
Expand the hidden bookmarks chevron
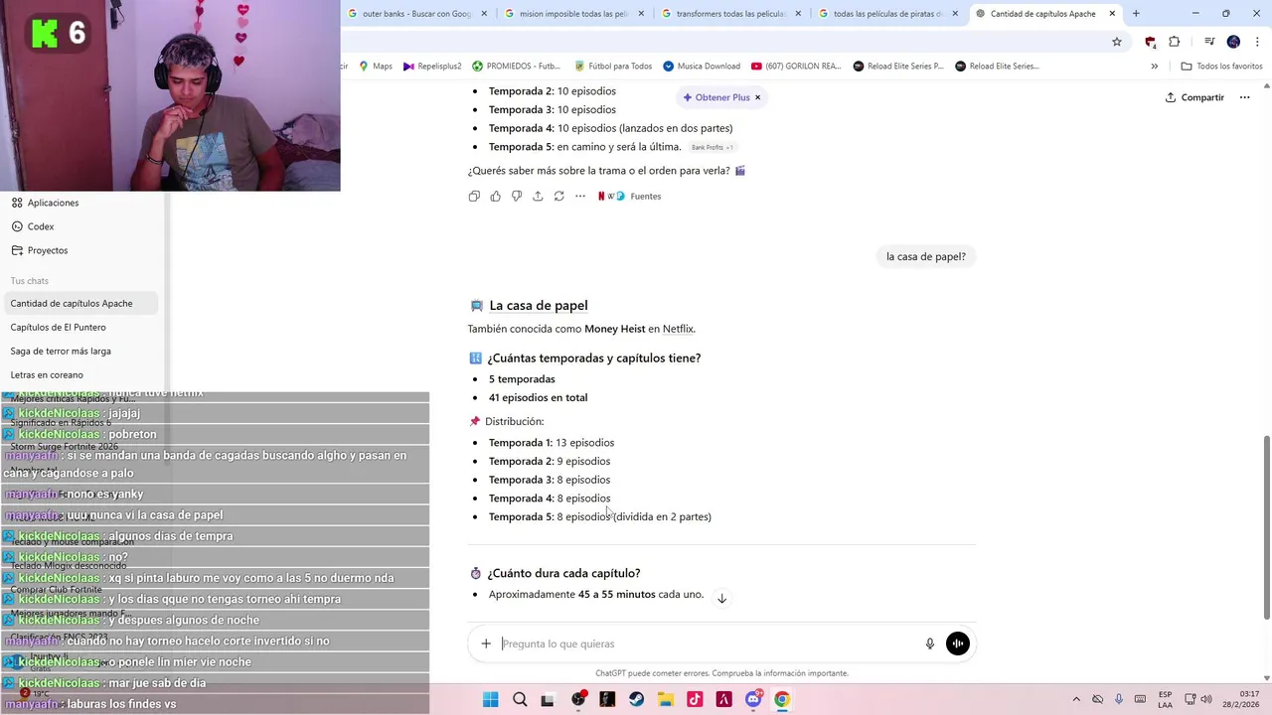click(x=1154, y=67)
